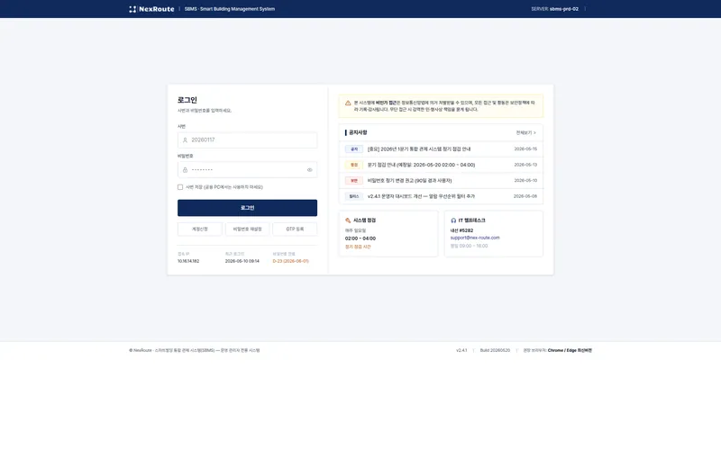Click Build 20260520 in the footer
This screenshot has width=721, height=450.
pyautogui.click(x=495, y=350)
